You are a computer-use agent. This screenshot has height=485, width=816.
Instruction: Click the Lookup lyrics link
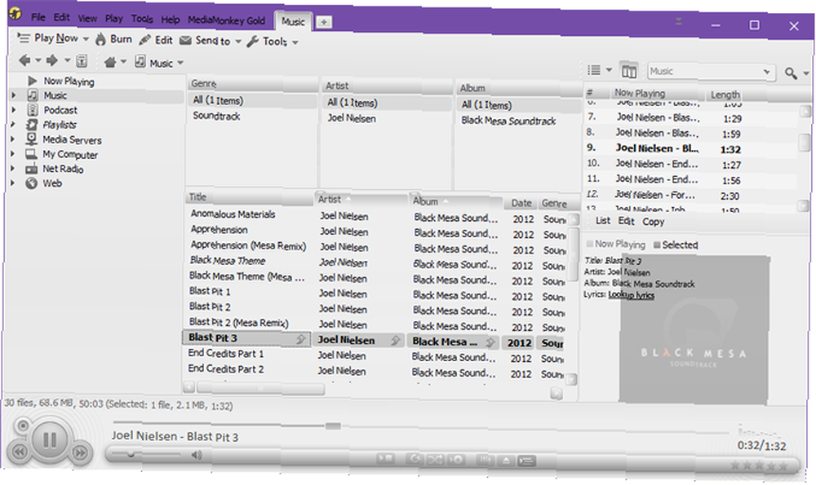click(x=632, y=295)
